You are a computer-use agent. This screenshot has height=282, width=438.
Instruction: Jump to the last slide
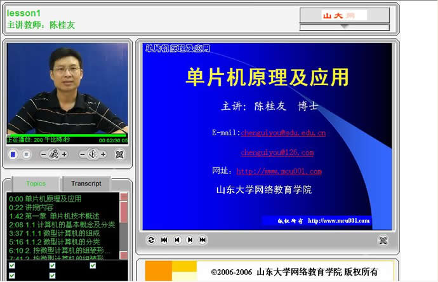(x=202, y=240)
